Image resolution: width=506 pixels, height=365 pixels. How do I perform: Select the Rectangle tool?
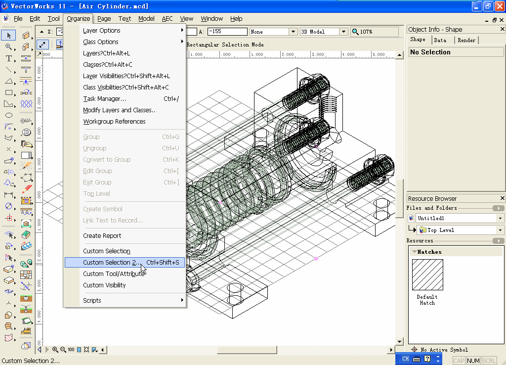(9, 92)
